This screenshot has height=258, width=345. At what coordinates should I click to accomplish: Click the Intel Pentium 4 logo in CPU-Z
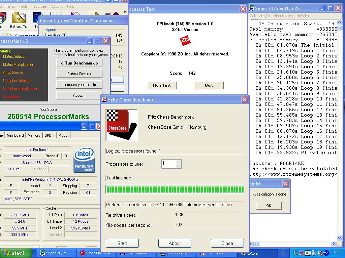(85, 160)
